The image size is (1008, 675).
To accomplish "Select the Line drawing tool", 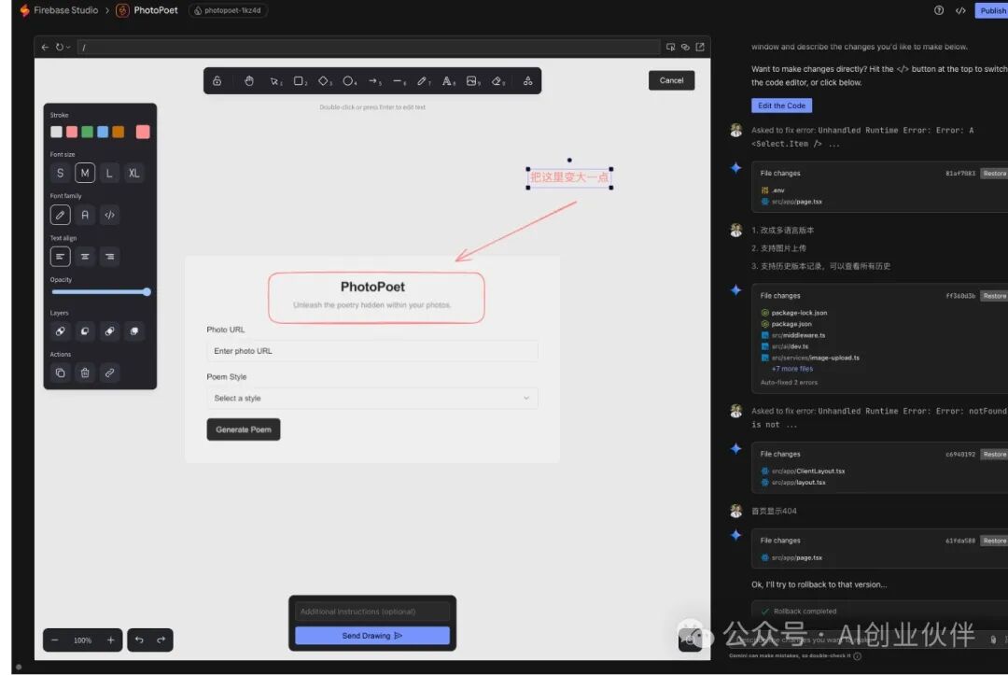I will tap(399, 81).
